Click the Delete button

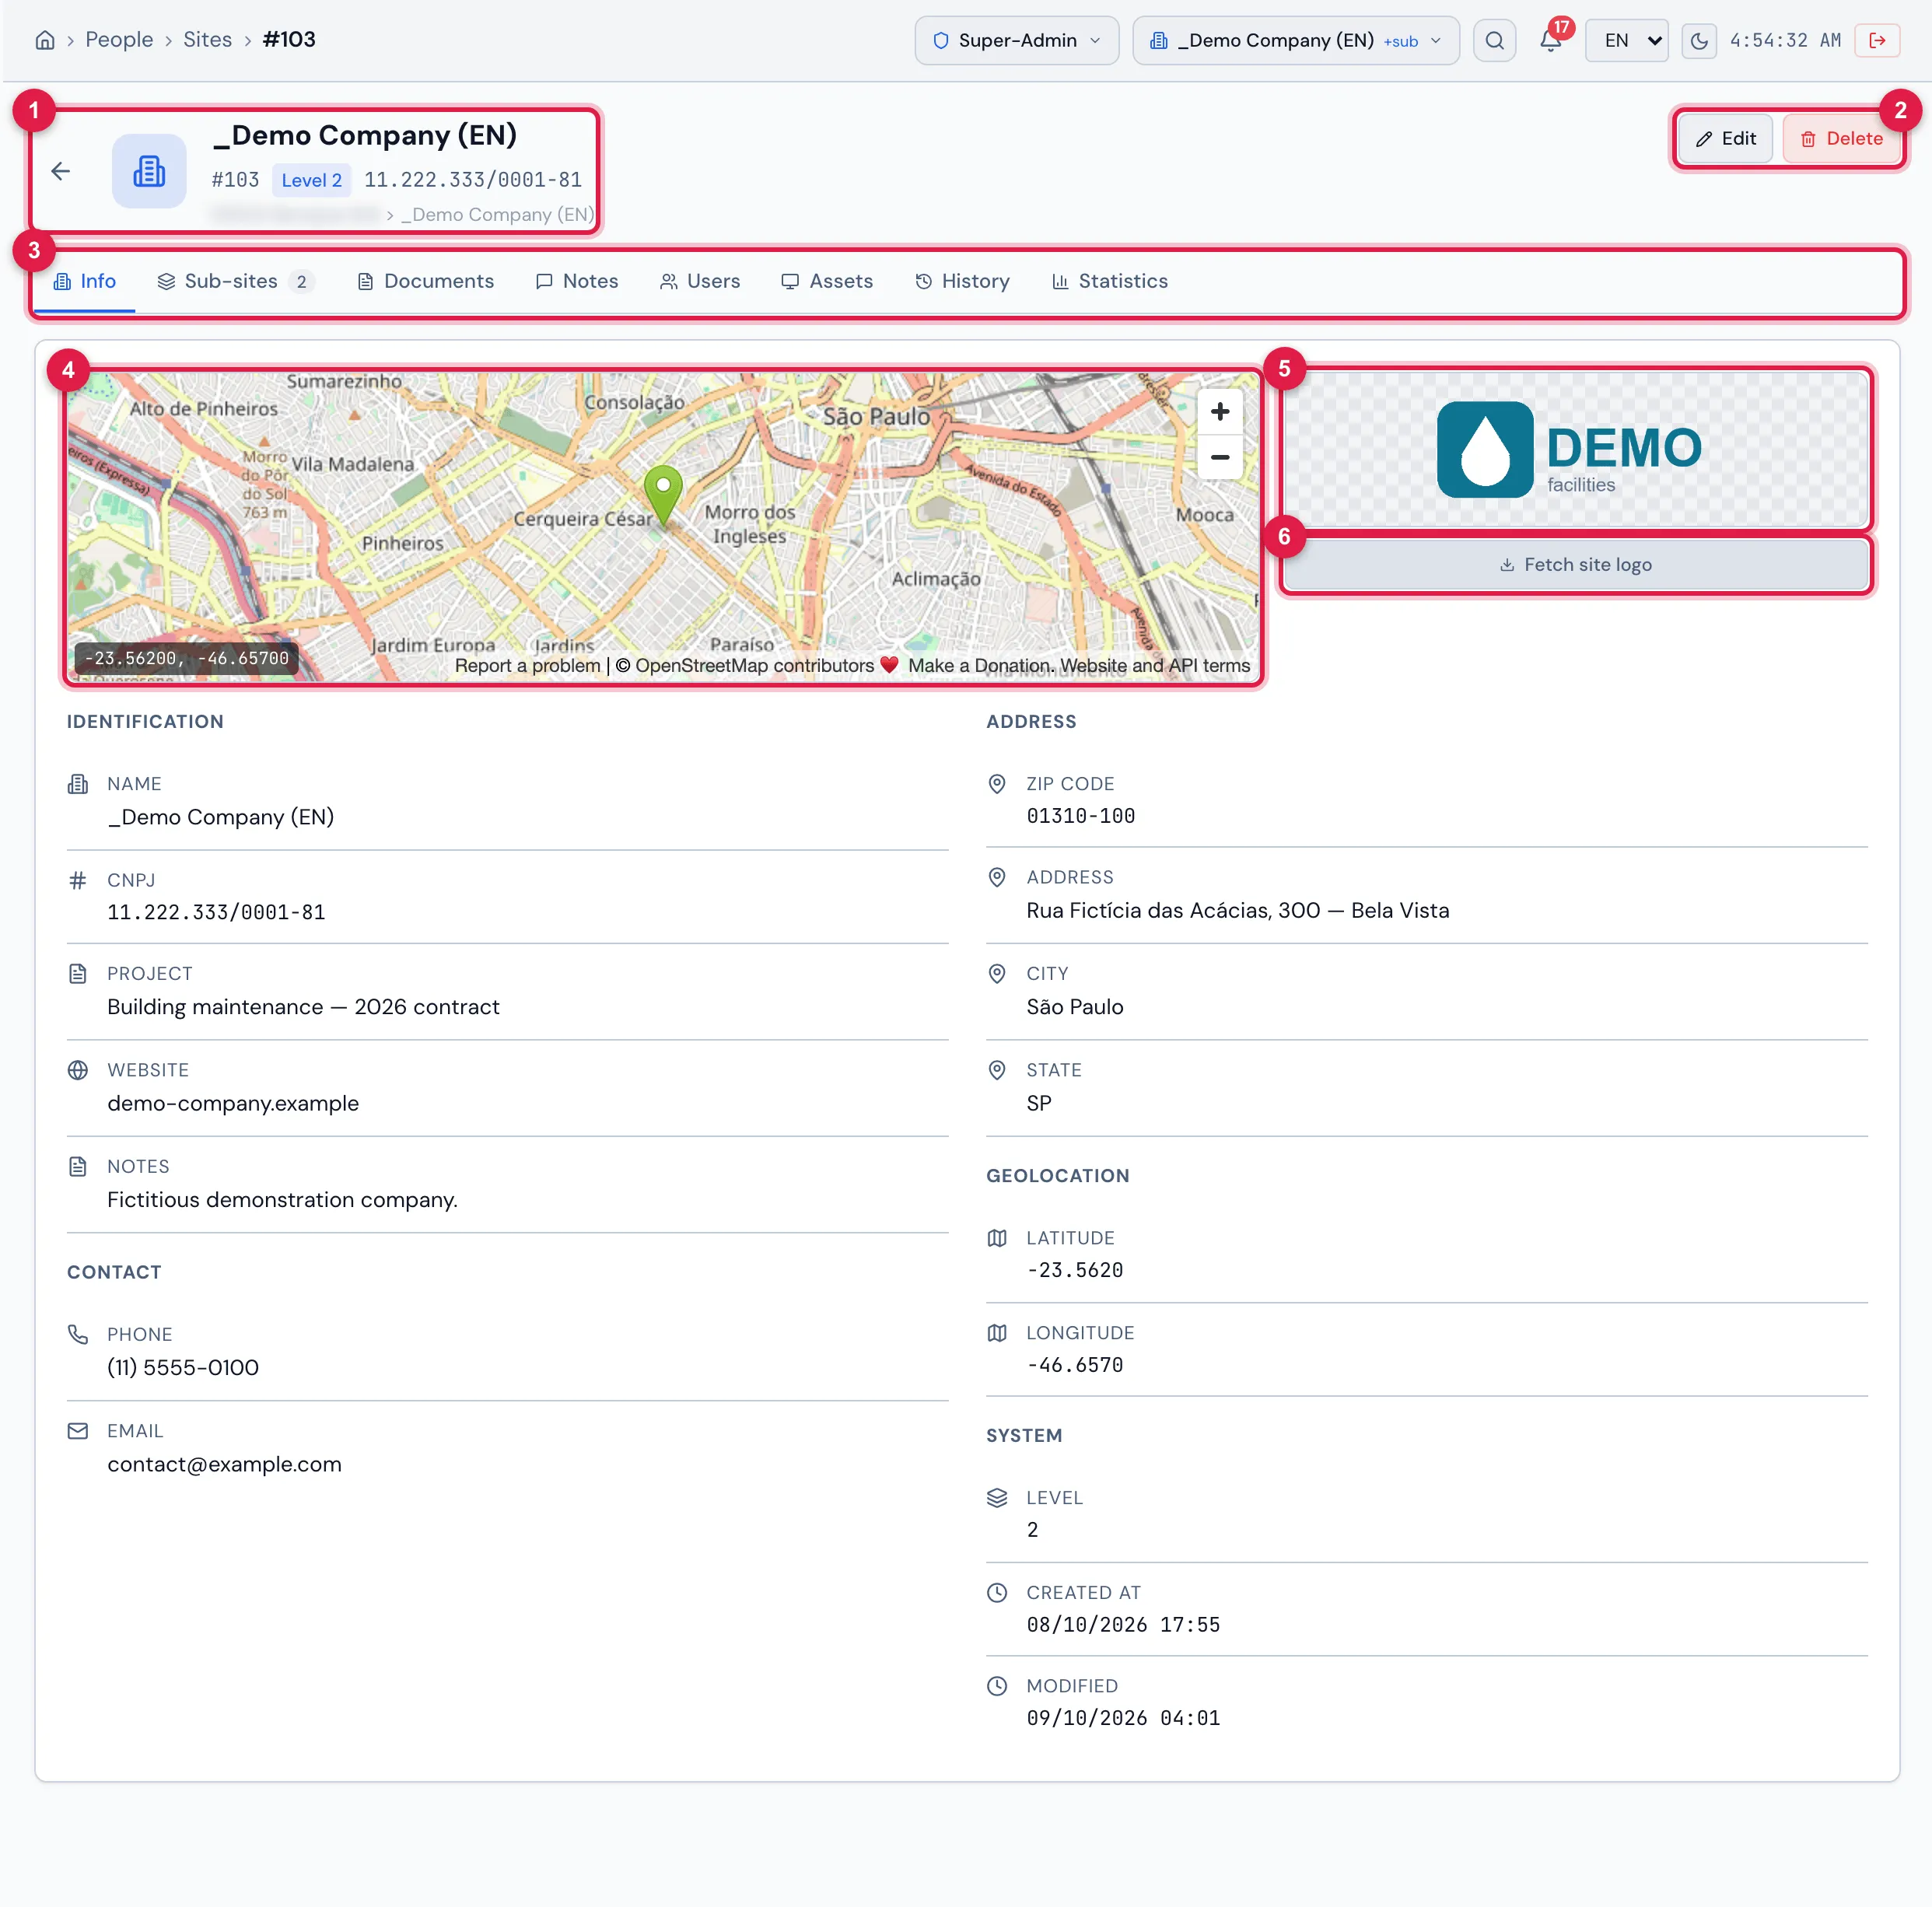pos(1841,138)
